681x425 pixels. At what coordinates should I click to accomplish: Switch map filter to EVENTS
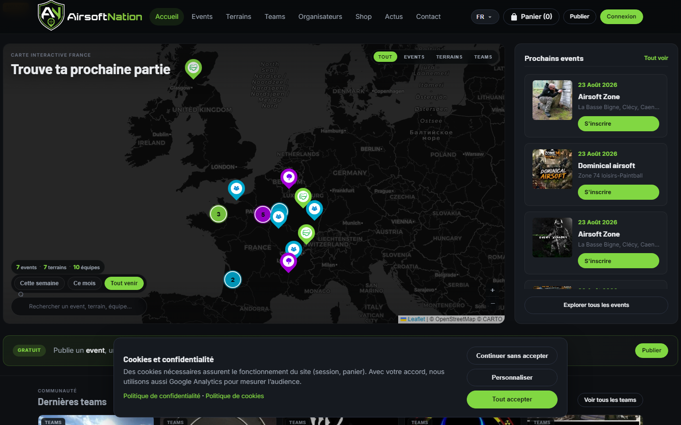pos(414,57)
